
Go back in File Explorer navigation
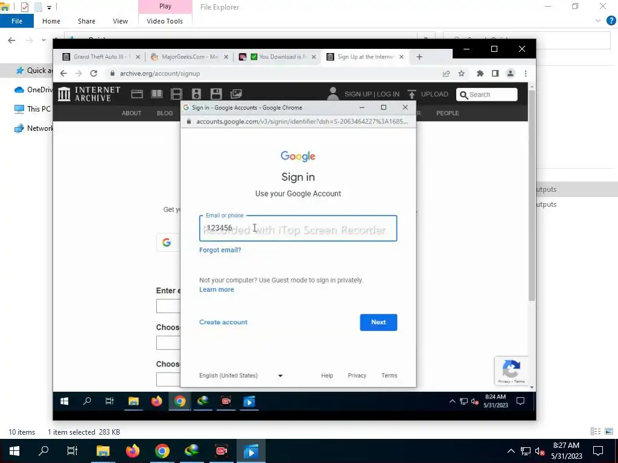coord(11,40)
